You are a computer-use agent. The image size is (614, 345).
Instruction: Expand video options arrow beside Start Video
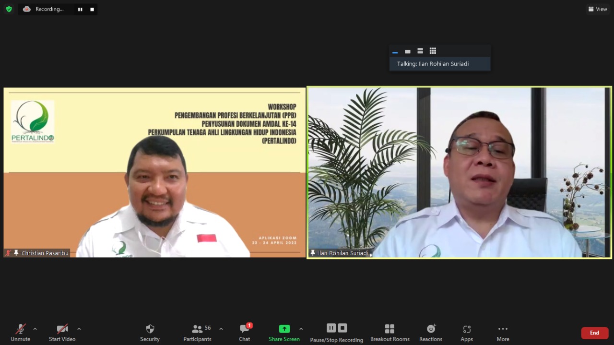pos(79,329)
